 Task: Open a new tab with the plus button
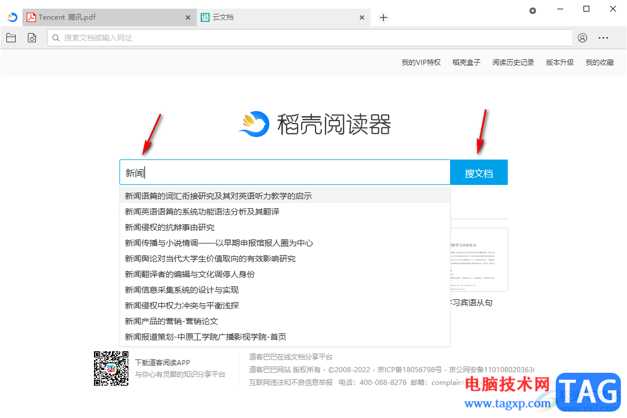(x=383, y=17)
